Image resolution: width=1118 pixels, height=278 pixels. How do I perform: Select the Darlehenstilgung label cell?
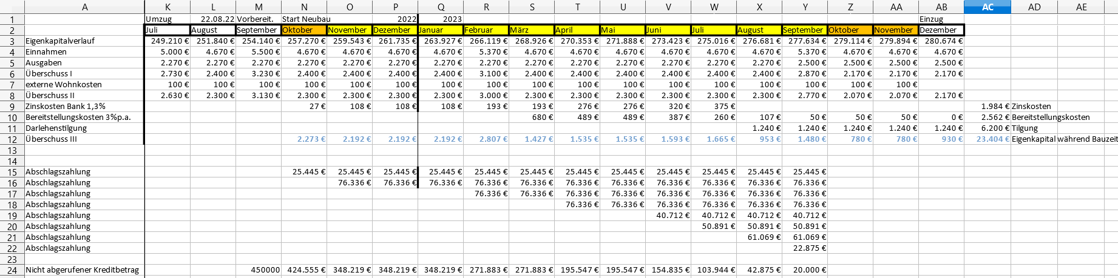[84, 128]
